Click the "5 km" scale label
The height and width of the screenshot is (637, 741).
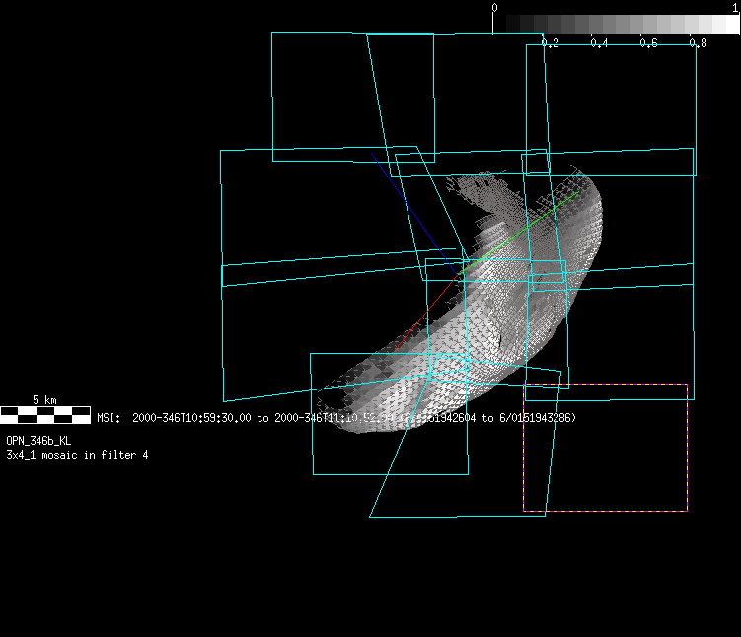click(45, 400)
